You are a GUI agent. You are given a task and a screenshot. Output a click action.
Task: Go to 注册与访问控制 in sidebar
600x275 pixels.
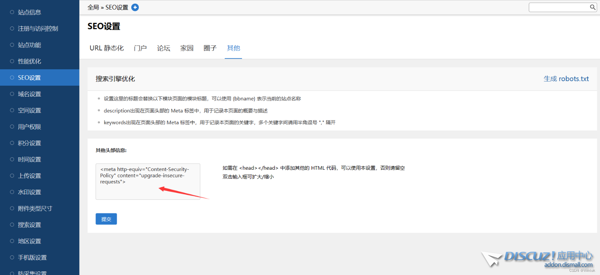(38, 29)
